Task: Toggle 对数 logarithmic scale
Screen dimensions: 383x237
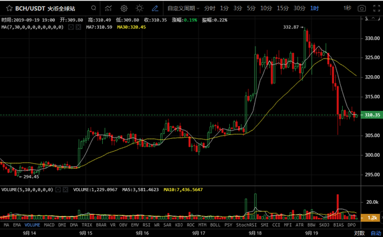Action: [x=359, y=233]
